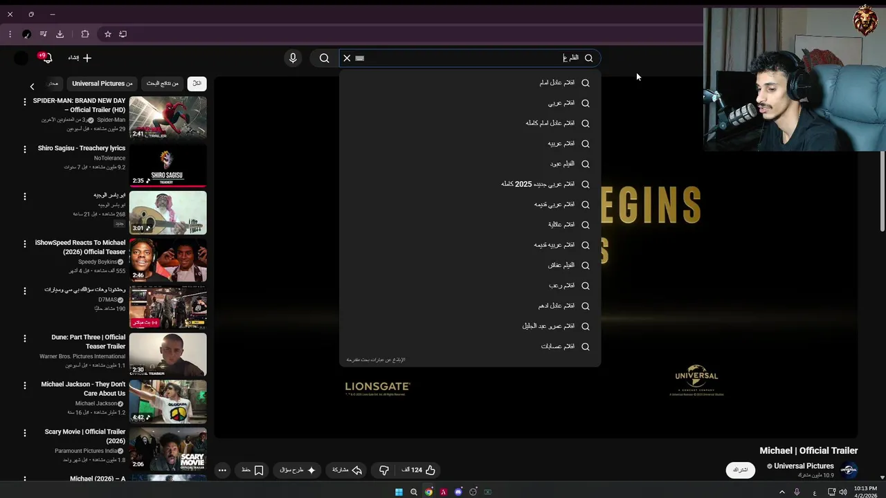Open Spider-Man Brand New Day thumbnail
Screen dimensions: 886x498
pos(168,118)
